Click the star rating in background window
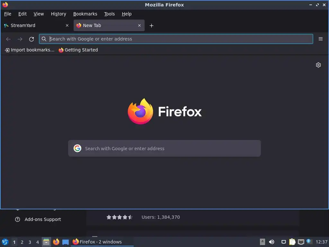This screenshot has width=329, height=247. point(120,217)
